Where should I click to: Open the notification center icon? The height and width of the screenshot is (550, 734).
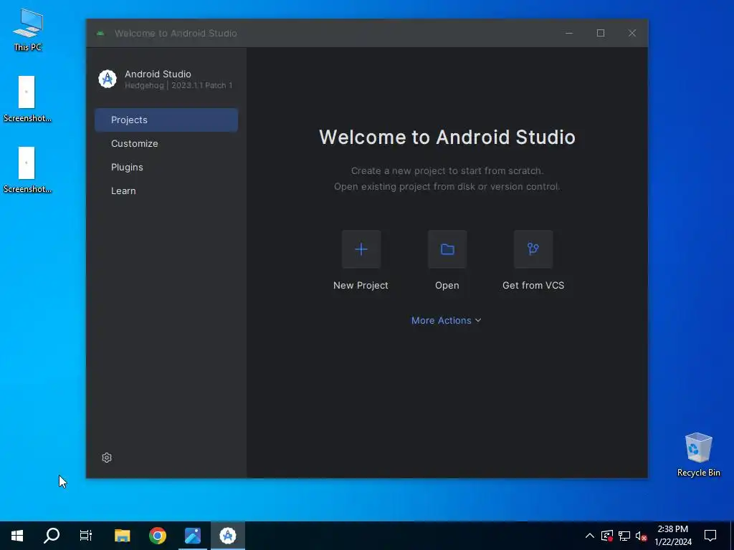(710, 536)
